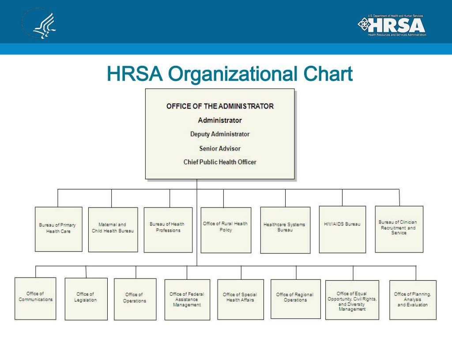452x339 pixels.
Task: Click Office of Equal Opportunity, Civil Rights box
Action: (x=352, y=300)
